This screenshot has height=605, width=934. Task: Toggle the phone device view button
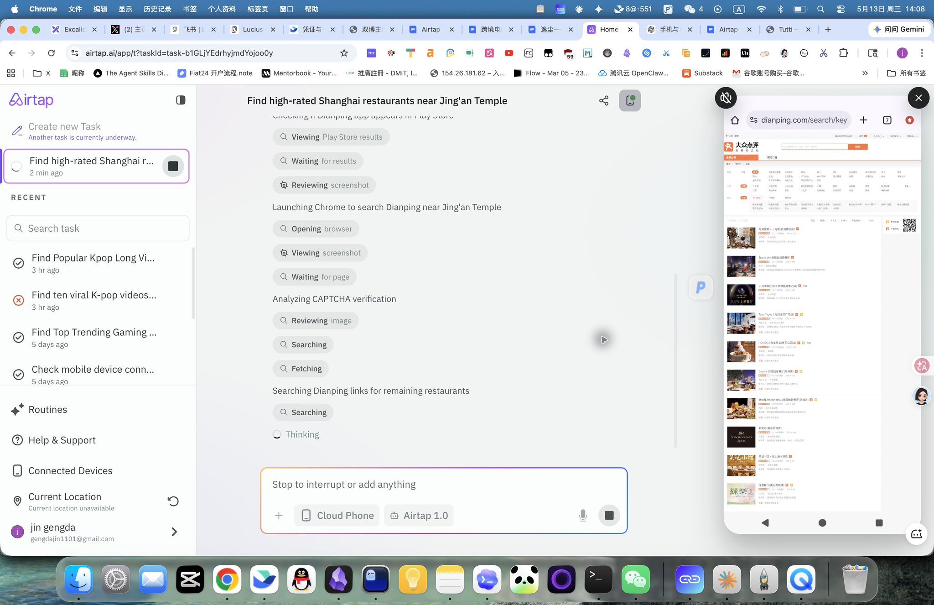pyautogui.click(x=630, y=101)
